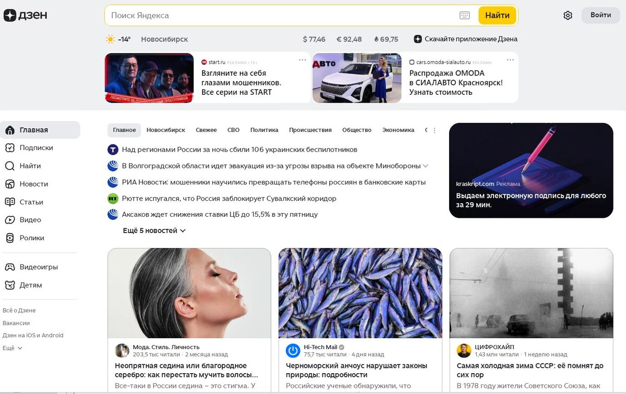
Task: Switch to Общество tab
Action: [357, 130]
